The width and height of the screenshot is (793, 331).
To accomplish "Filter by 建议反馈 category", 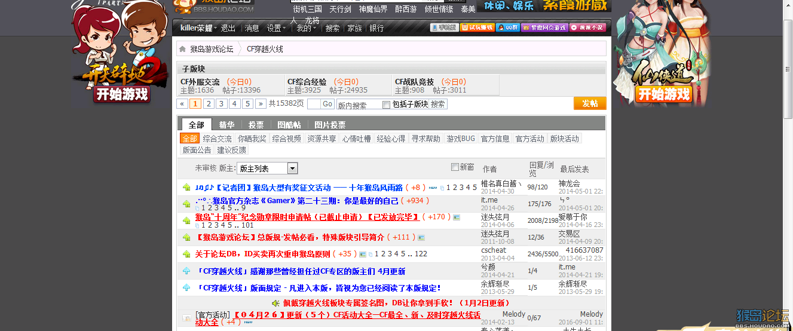I will pos(231,150).
